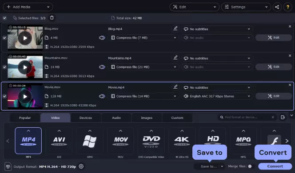Open the help question mark icon

pyautogui.click(x=287, y=7)
